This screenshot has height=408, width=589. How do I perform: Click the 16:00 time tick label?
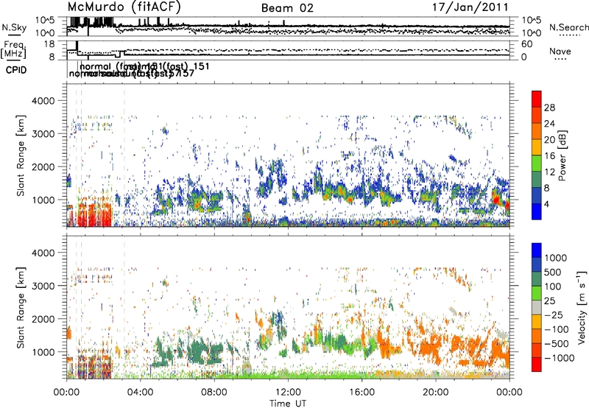pyautogui.click(x=361, y=393)
